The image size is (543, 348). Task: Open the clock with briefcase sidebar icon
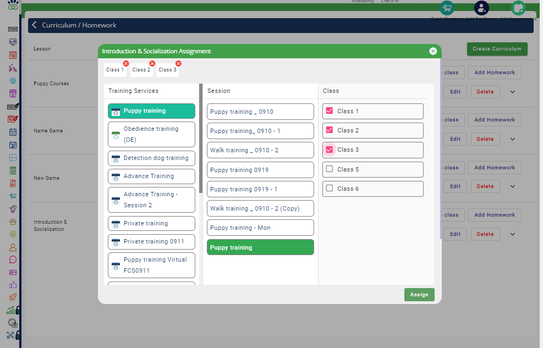tap(13, 323)
